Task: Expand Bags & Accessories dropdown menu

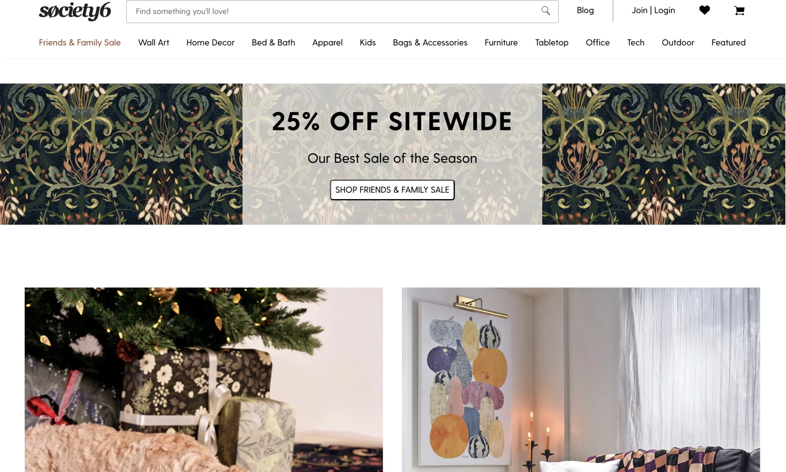Action: click(430, 43)
